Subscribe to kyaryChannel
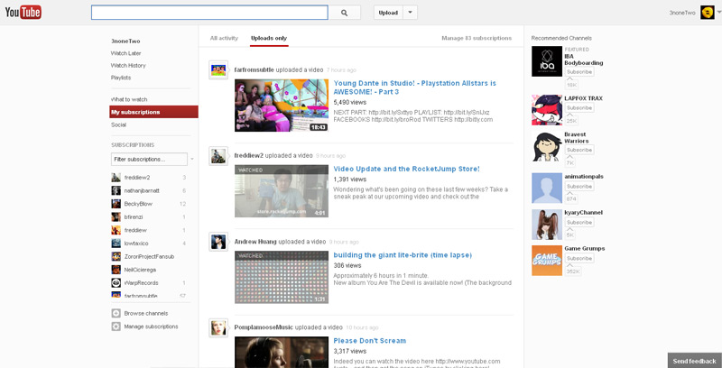Screen dimensions: 722x368 579,223
